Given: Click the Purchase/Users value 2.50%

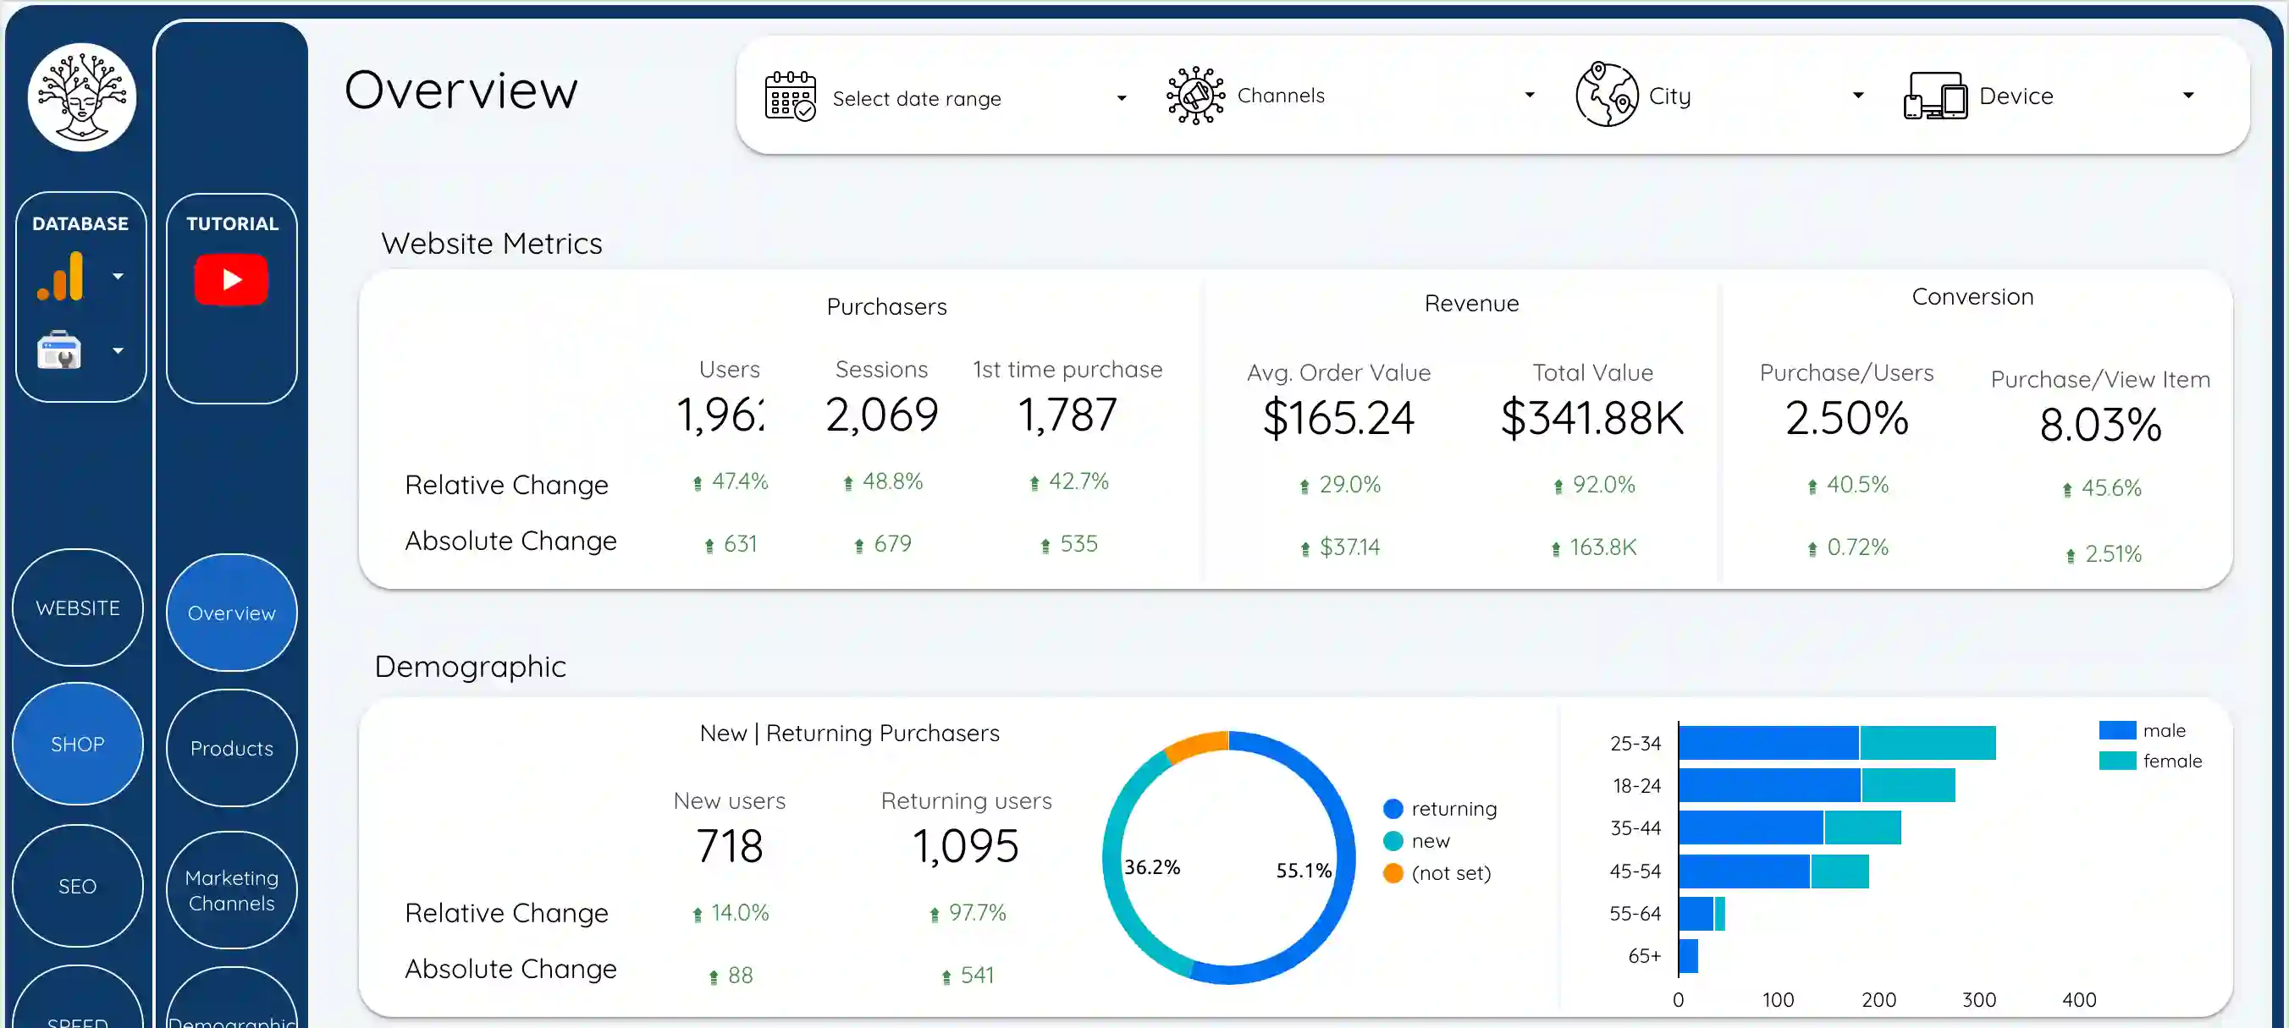Looking at the screenshot, I should click(x=1846, y=419).
